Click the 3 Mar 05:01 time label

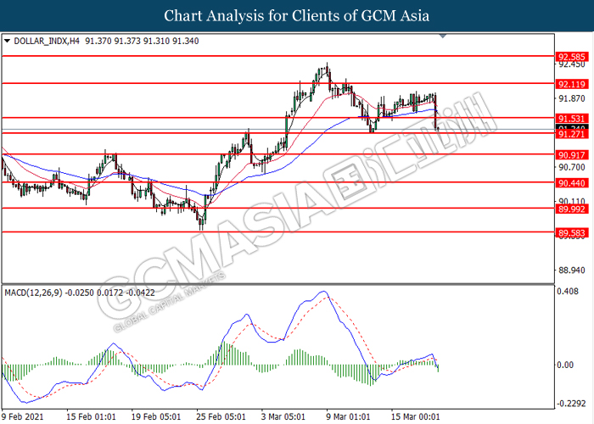tap(283, 417)
